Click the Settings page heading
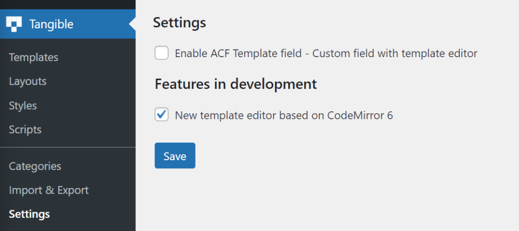 pyautogui.click(x=179, y=23)
